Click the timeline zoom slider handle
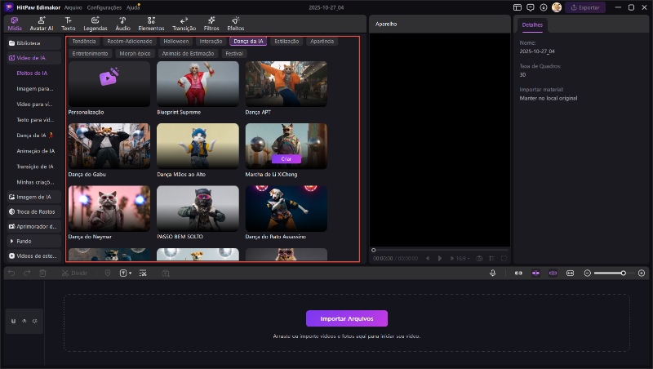The height and width of the screenshot is (369, 653). [624, 273]
